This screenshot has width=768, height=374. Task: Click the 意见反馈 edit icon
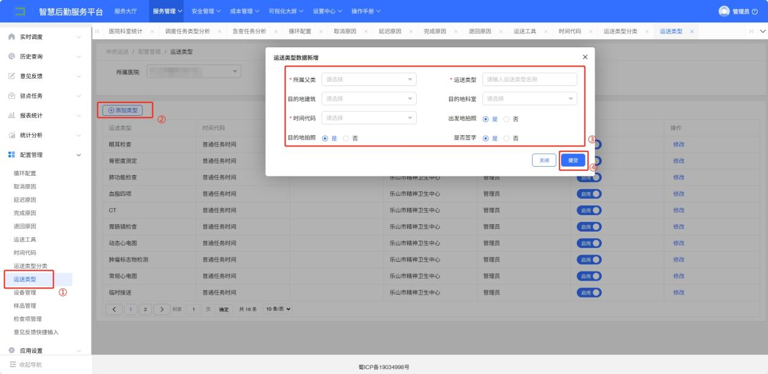point(11,76)
